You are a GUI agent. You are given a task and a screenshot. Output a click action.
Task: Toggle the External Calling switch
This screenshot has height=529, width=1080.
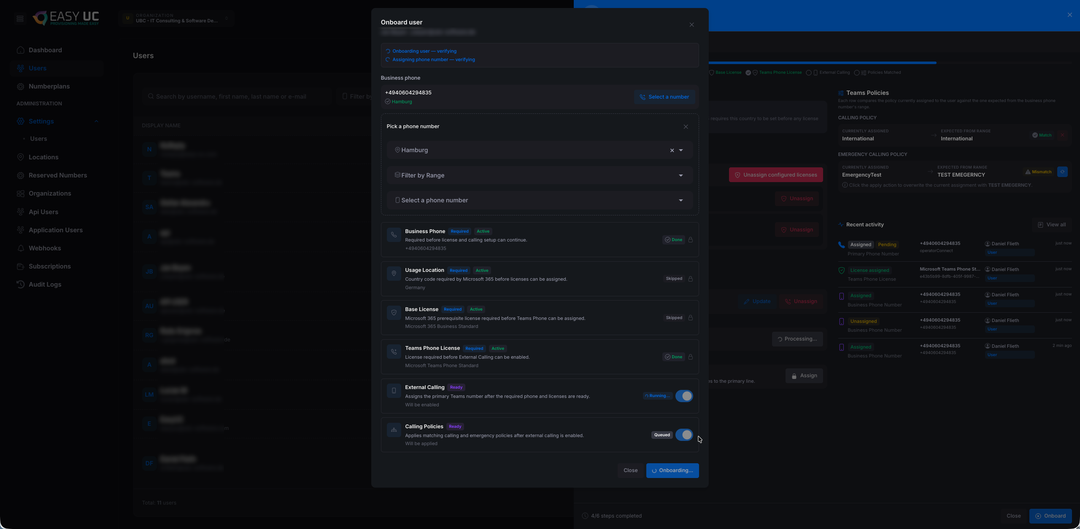(684, 396)
